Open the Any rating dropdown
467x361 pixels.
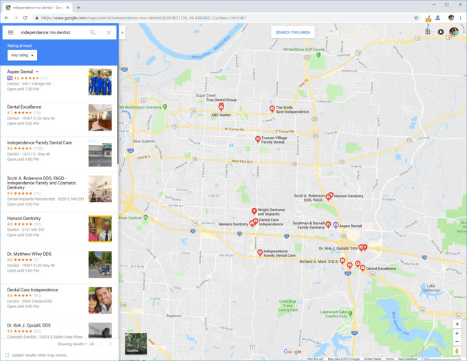tap(22, 55)
